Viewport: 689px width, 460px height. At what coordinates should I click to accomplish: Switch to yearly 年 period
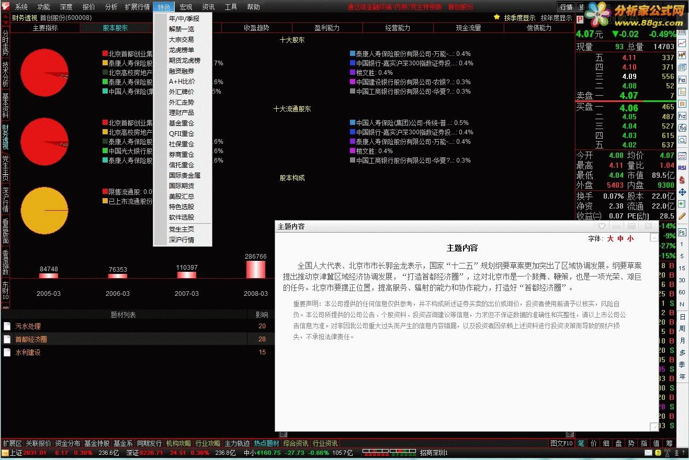click(682, 376)
